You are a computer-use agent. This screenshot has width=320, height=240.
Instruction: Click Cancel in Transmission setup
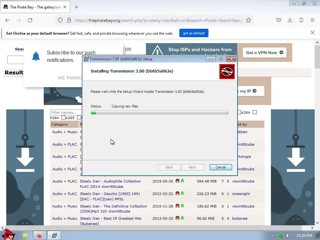[x=221, y=167]
